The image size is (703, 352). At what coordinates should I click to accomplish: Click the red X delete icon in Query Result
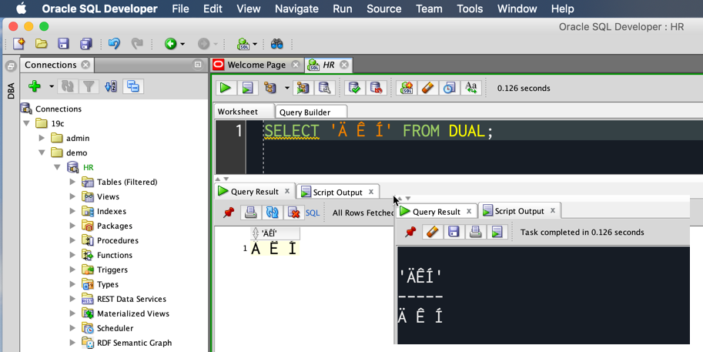click(293, 212)
